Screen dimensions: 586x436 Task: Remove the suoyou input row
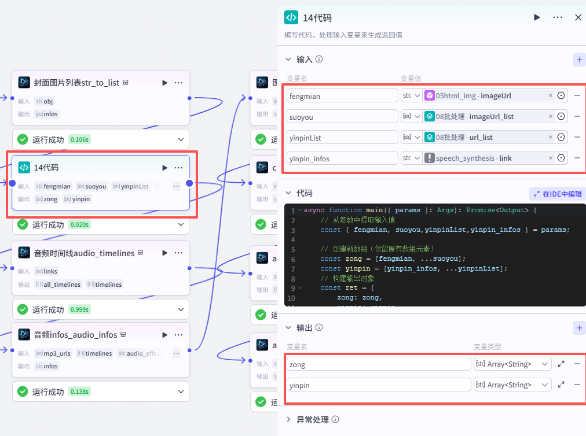click(577, 117)
